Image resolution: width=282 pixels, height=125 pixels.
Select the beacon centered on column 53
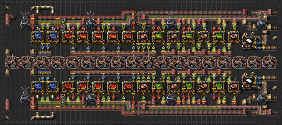[269, 62]
